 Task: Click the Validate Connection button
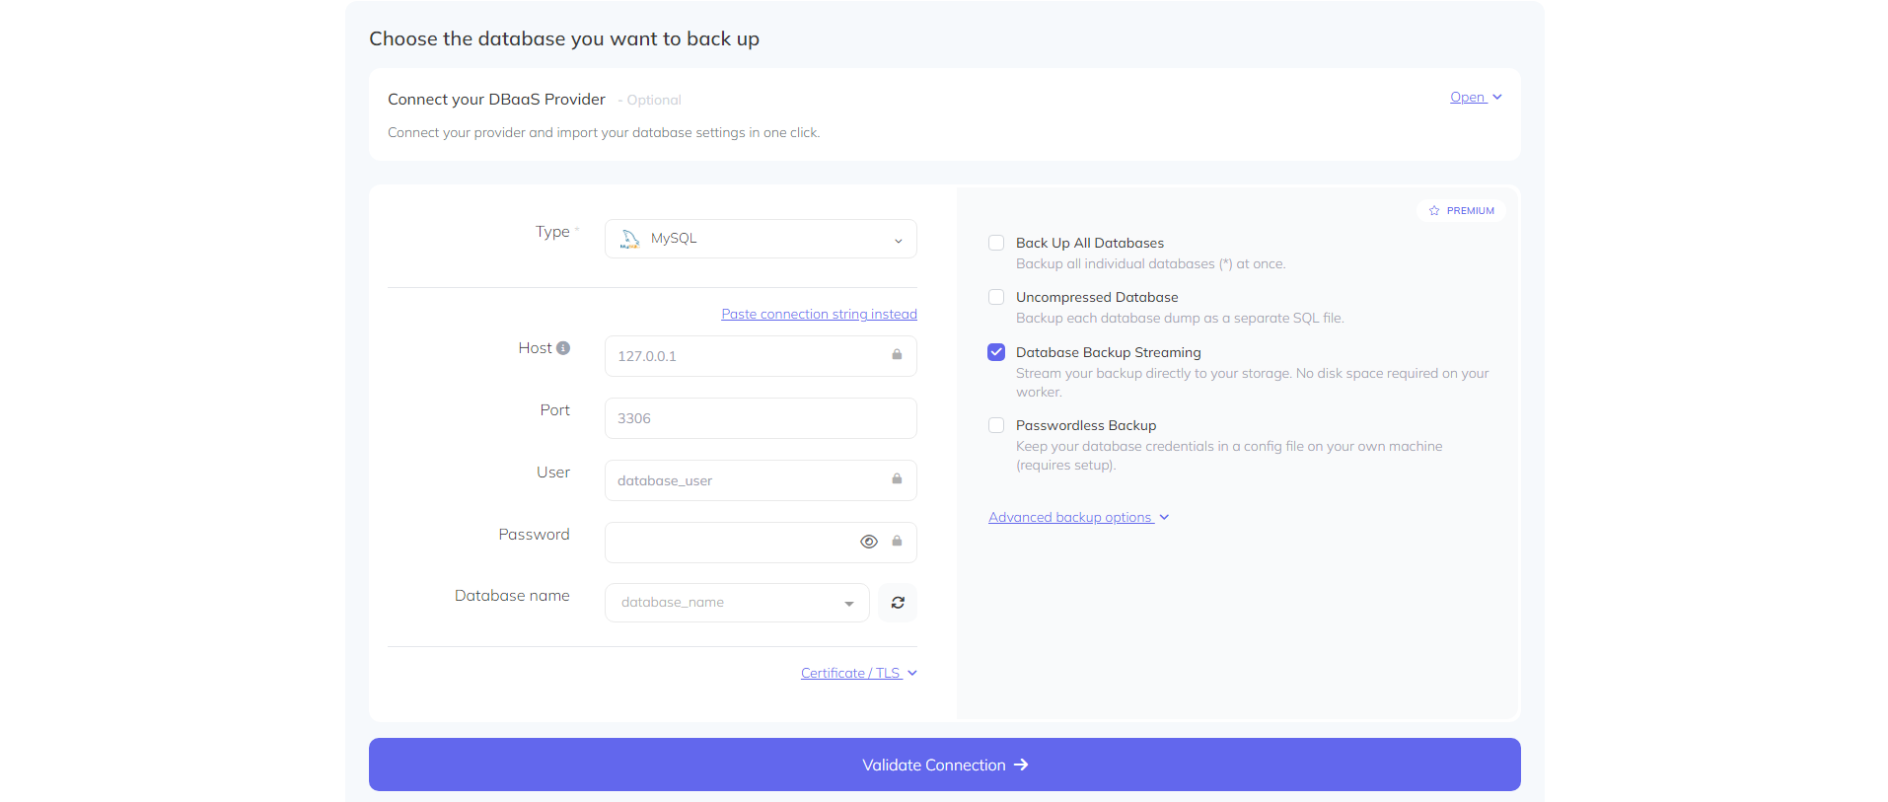tap(944, 765)
